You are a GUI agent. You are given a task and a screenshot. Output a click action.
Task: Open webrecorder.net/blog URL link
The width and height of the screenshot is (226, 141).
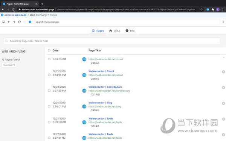point(105,107)
